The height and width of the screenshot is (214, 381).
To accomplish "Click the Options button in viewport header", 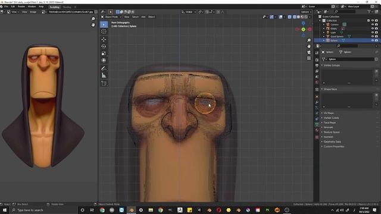I will click(305, 12).
